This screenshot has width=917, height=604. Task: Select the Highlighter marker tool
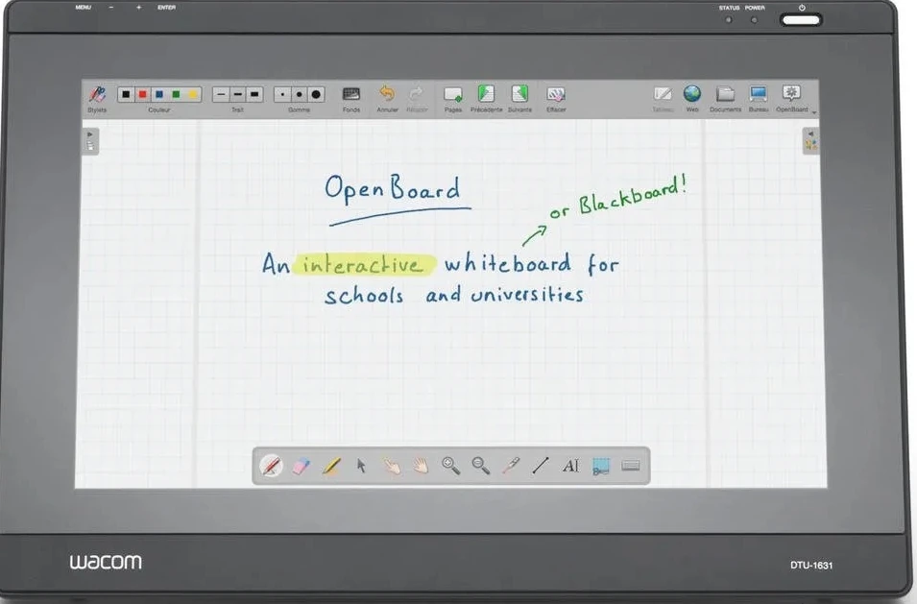(331, 466)
